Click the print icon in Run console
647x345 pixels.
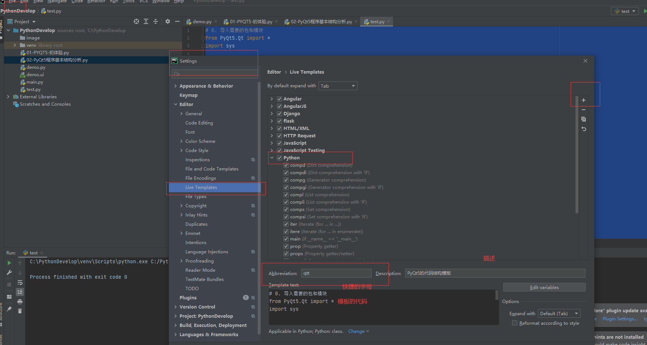coord(20,302)
